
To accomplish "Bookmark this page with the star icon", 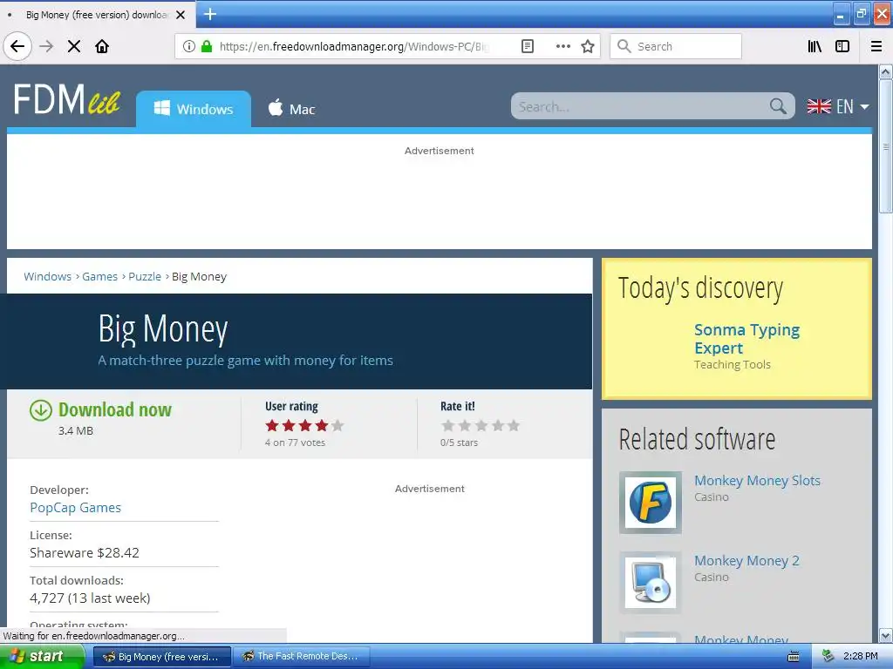I will coord(588,46).
